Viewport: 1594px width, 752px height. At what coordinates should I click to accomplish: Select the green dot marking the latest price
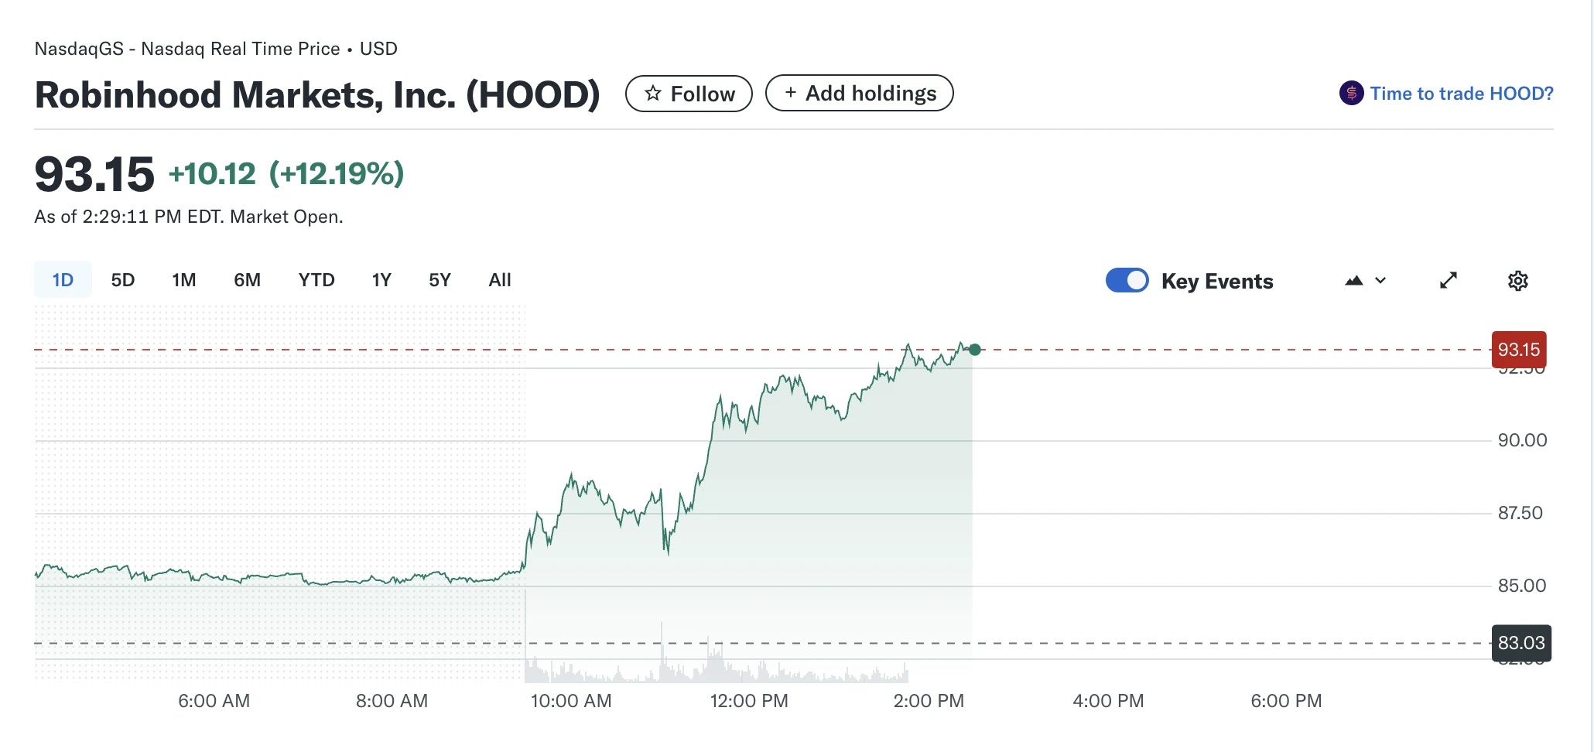974,349
